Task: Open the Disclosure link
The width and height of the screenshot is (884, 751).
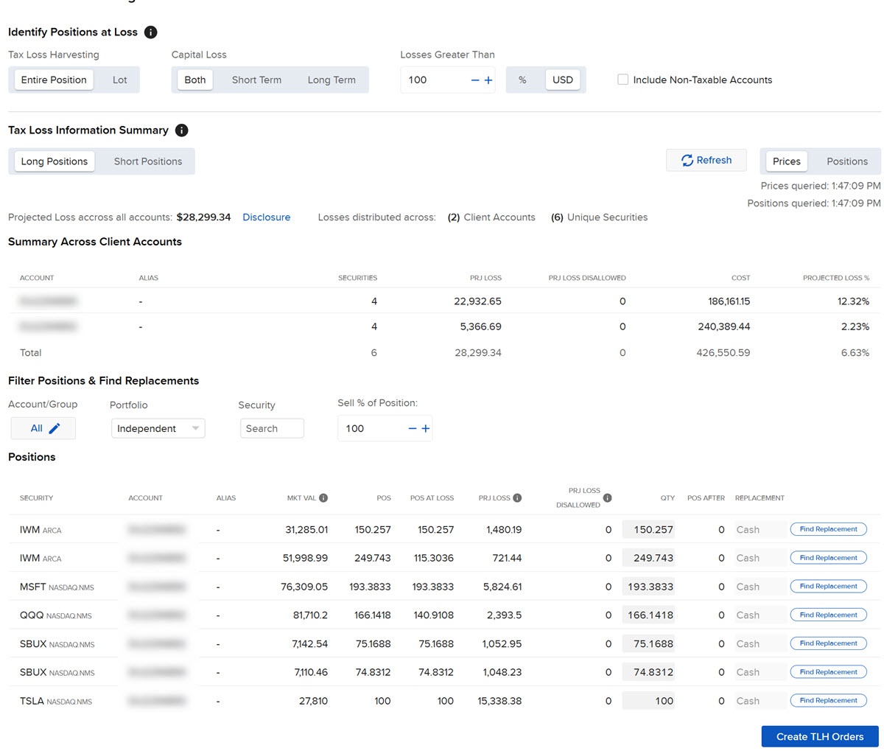Action: click(x=266, y=217)
